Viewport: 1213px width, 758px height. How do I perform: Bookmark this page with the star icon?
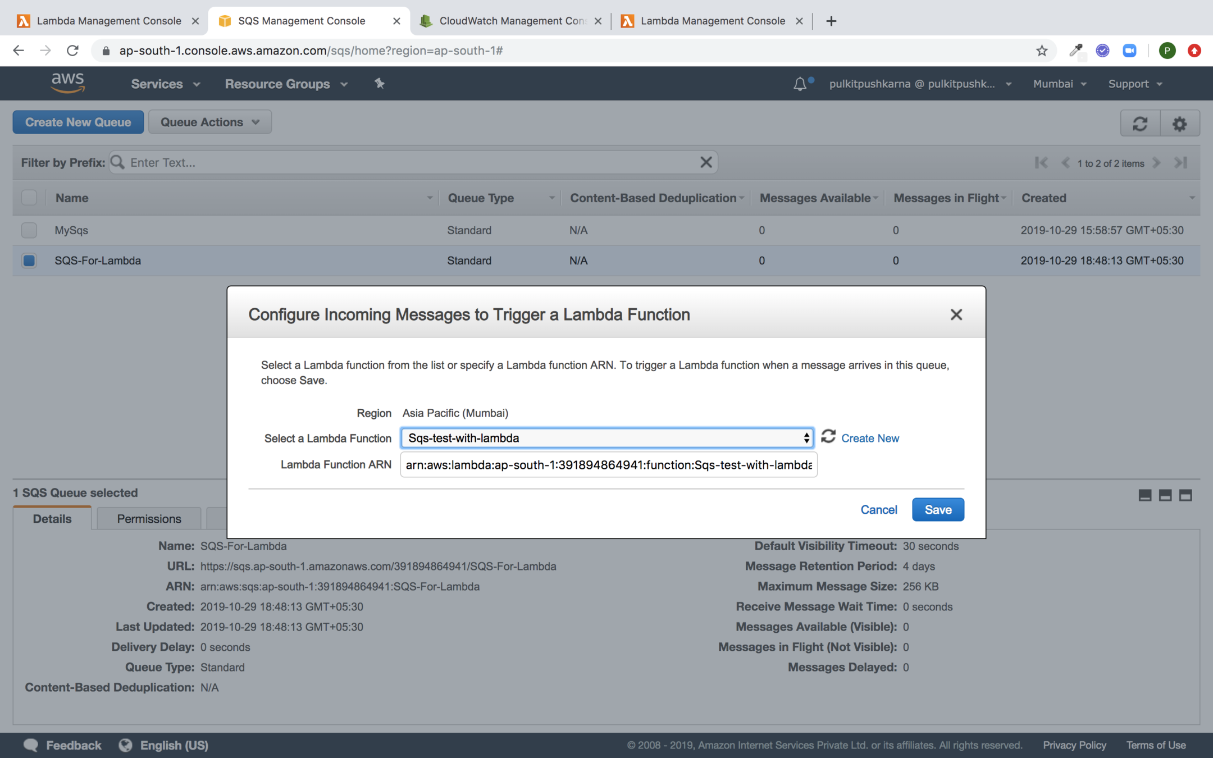pos(1042,51)
